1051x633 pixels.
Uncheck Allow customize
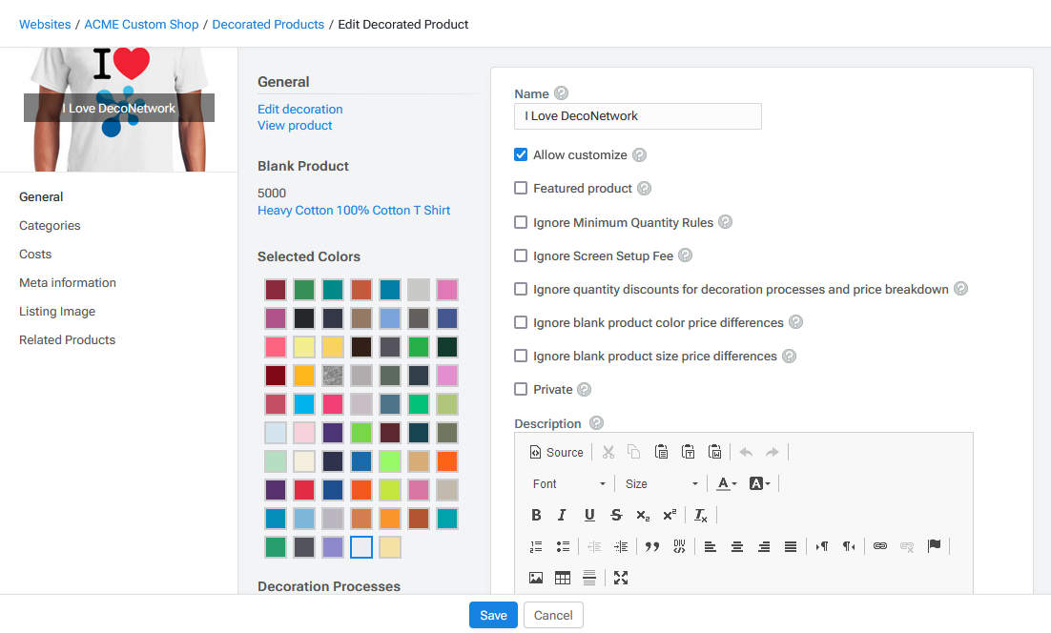pos(521,154)
